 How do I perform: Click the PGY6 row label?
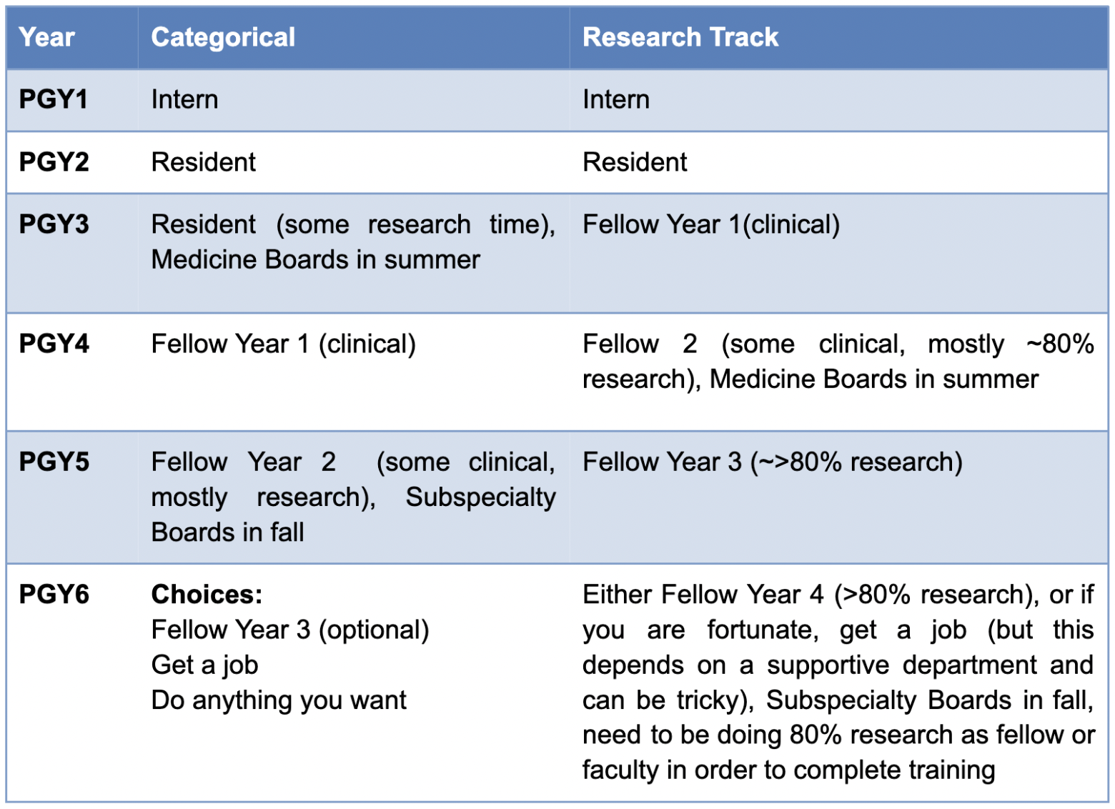(54, 595)
